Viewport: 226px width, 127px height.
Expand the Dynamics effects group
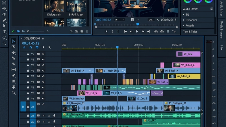point(183,20)
